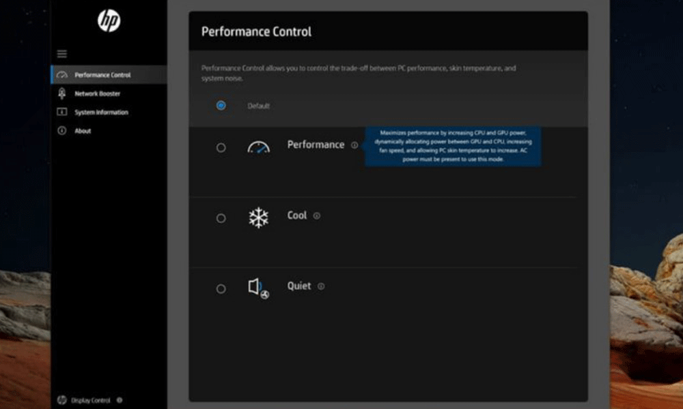Open the Network Booster menu item

pos(97,93)
